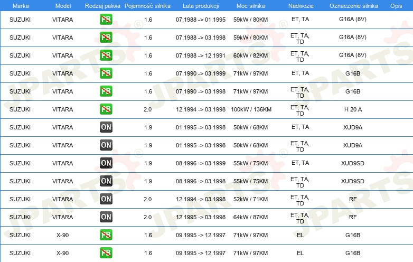Click the 59kW / 80KM value in the 07.1988 -> 01.1995 row

[x=250, y=20]
